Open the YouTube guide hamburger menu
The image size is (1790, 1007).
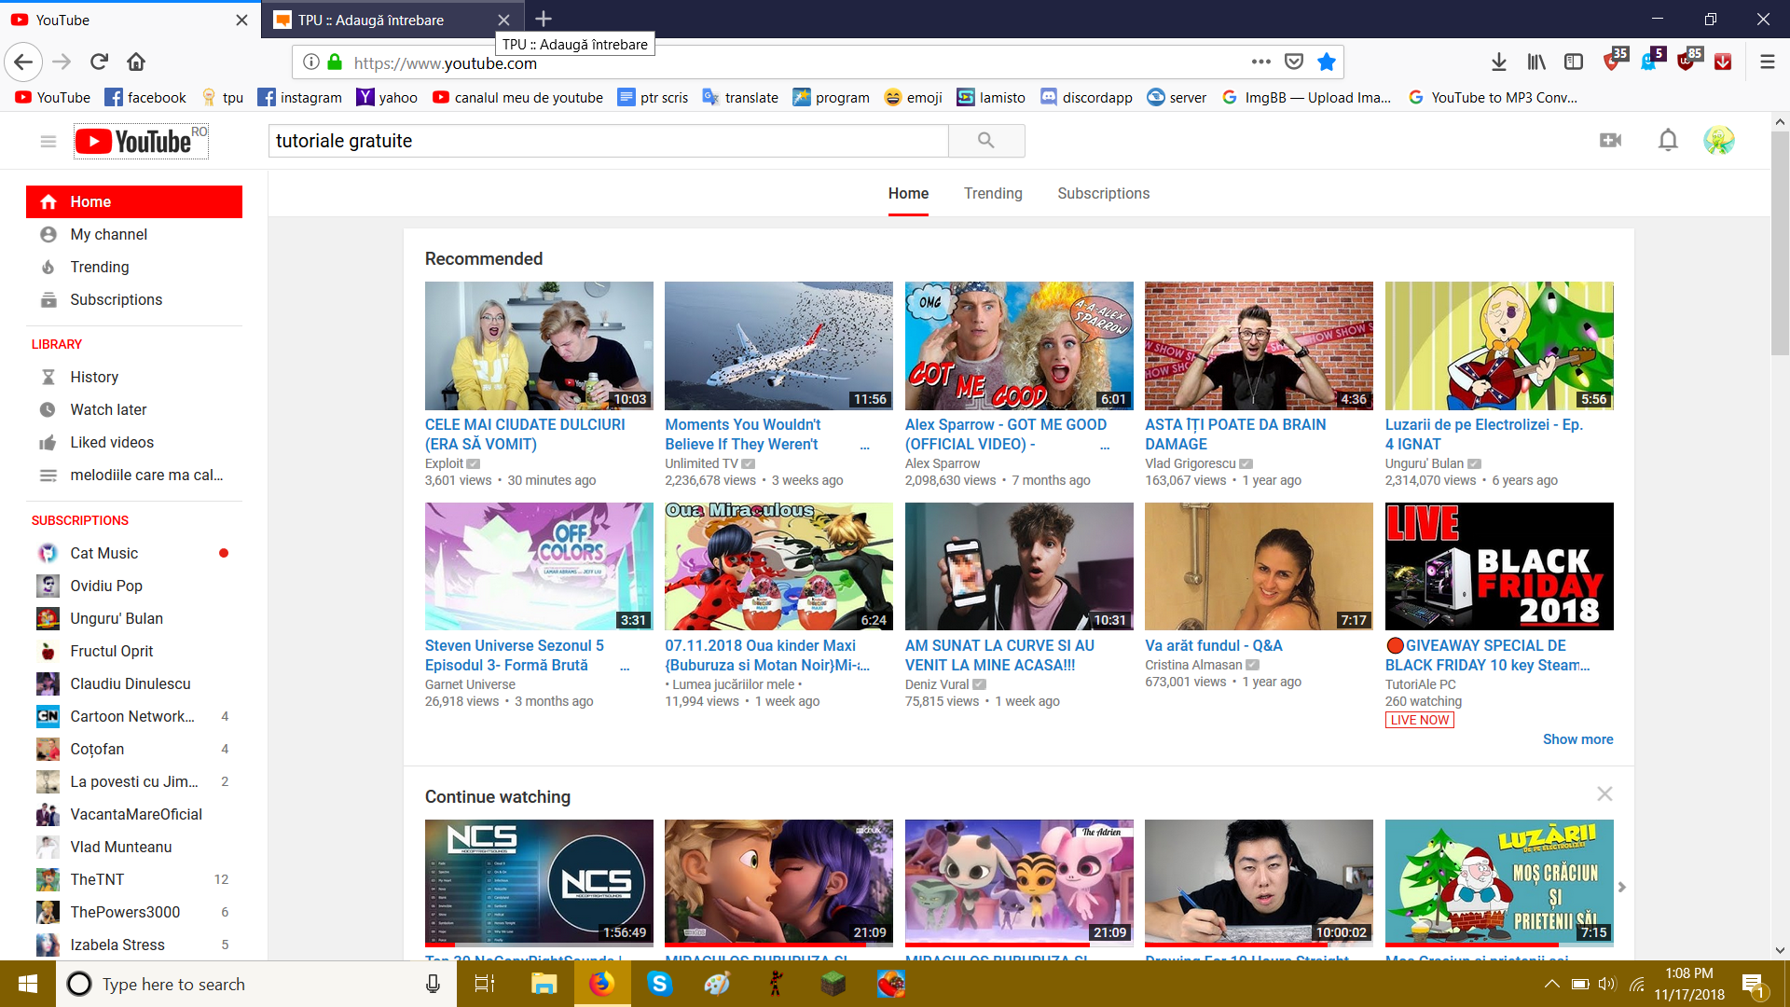point(48,141)
